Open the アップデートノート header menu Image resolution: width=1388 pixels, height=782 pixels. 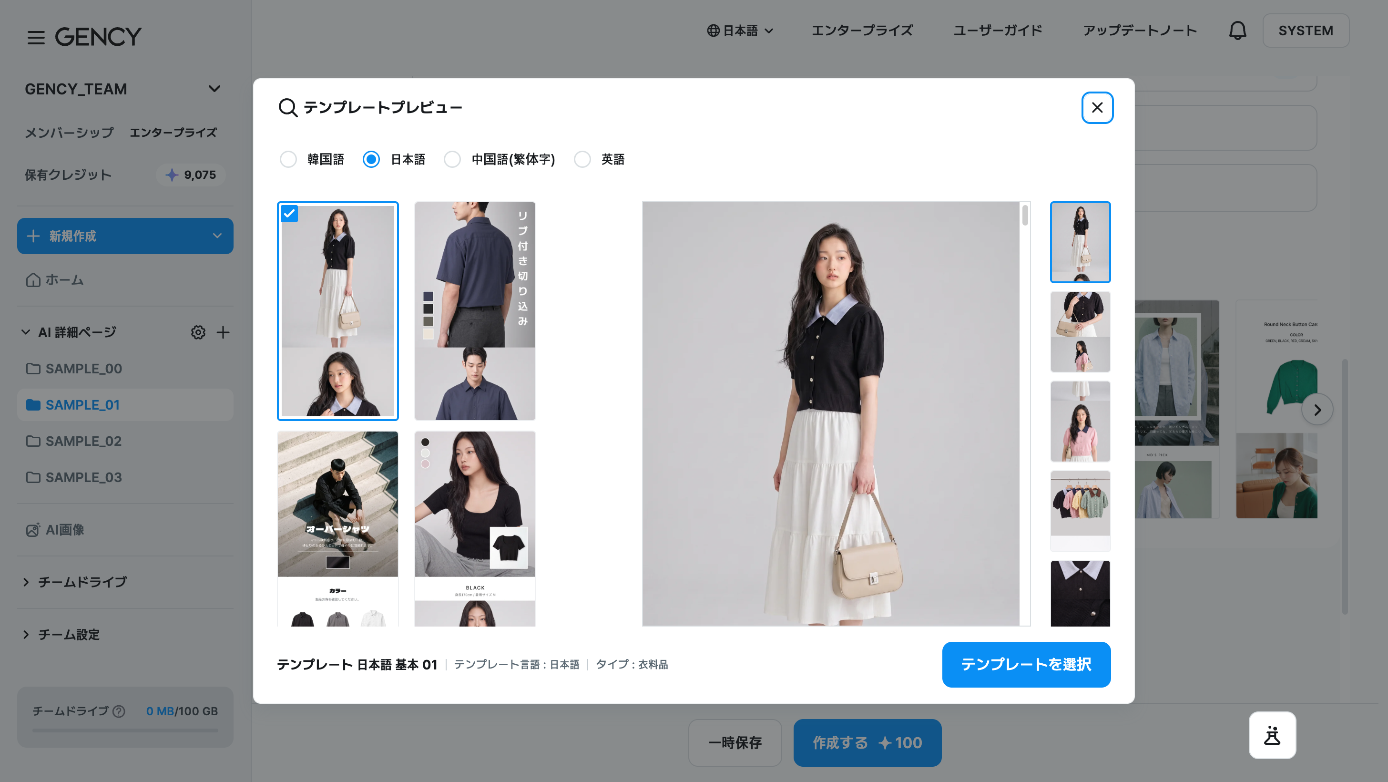1140,31
